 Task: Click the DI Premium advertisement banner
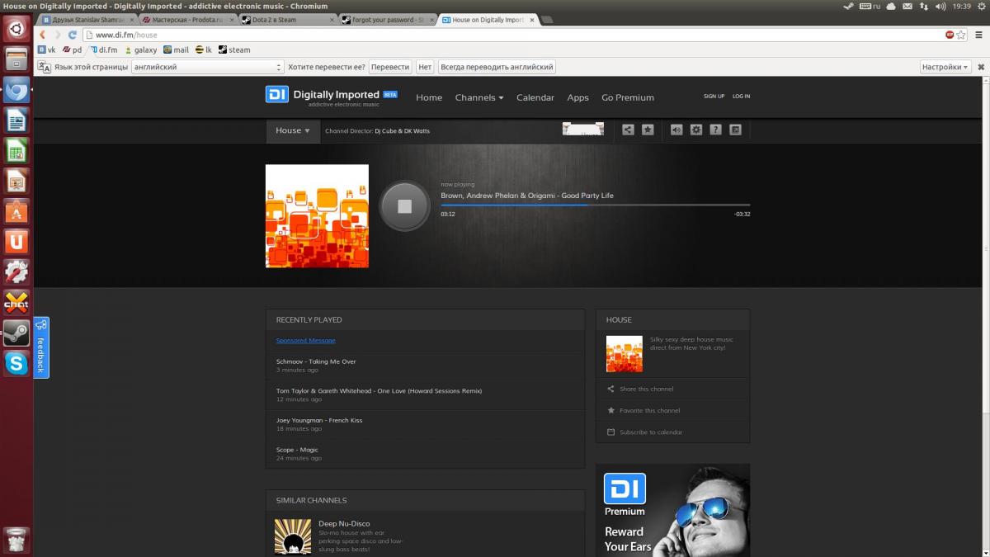tap(672, 510)
